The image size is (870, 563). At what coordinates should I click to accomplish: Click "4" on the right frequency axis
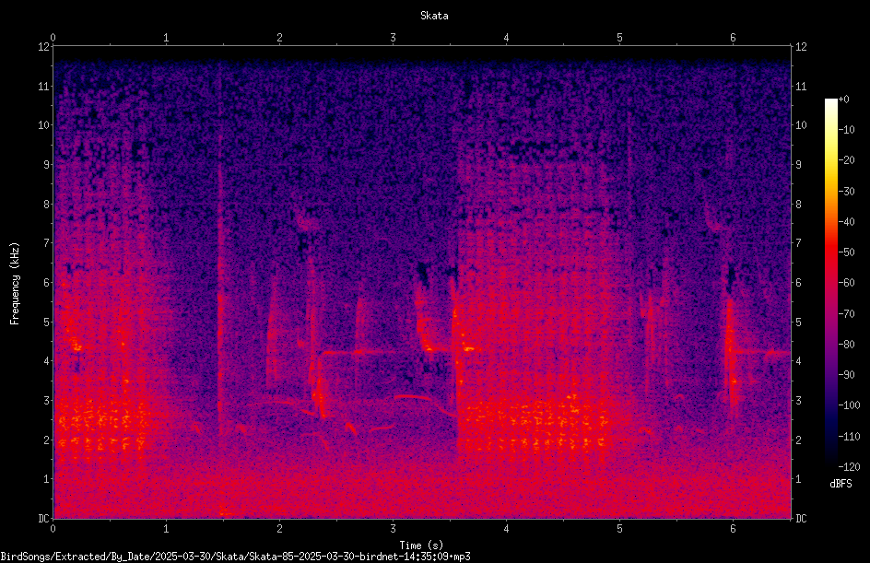(798, 361)
